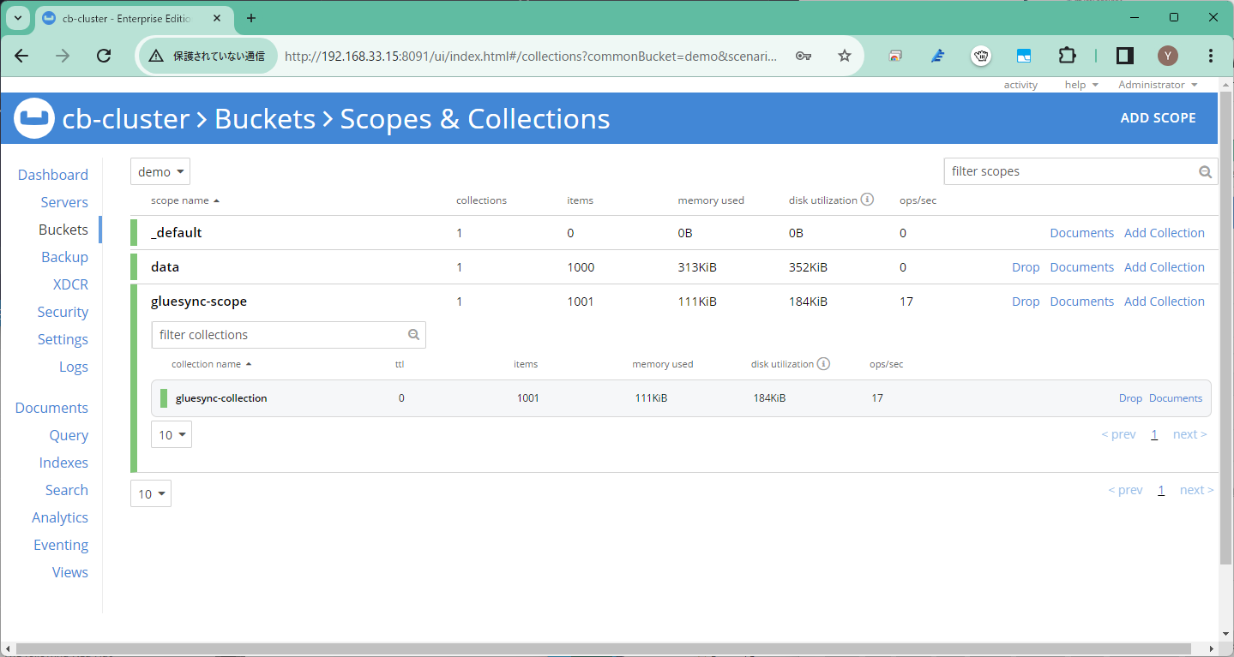
Task: Toggle the Chrome side panel icon
Action: coord(1125,56)
